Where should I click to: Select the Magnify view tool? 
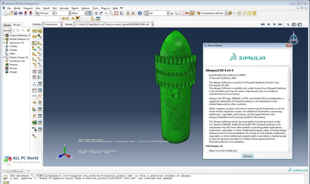coord(106,13)
